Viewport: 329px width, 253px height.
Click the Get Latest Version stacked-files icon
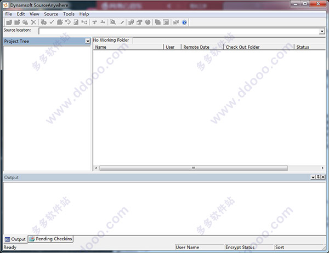44,22
